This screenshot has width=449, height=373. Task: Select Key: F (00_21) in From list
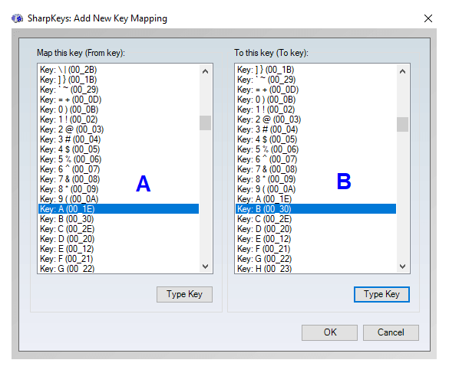click(118, 259)
